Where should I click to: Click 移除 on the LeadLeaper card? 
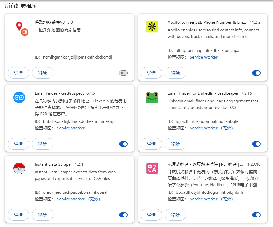[x=175, y=144]
